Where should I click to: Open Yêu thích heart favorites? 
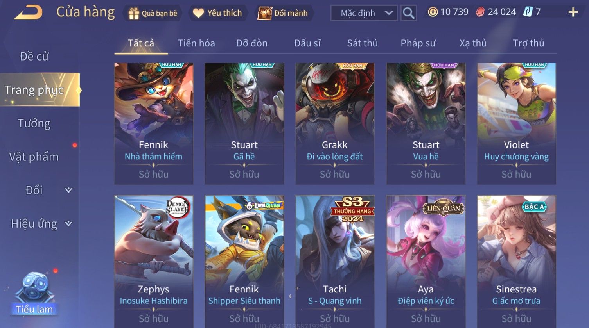(x=217, y=13)
